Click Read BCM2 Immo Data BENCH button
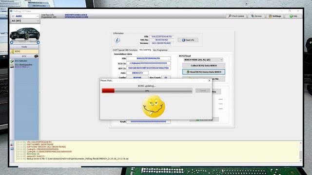Viewport: 312px width, 175px height. [204, 72]
